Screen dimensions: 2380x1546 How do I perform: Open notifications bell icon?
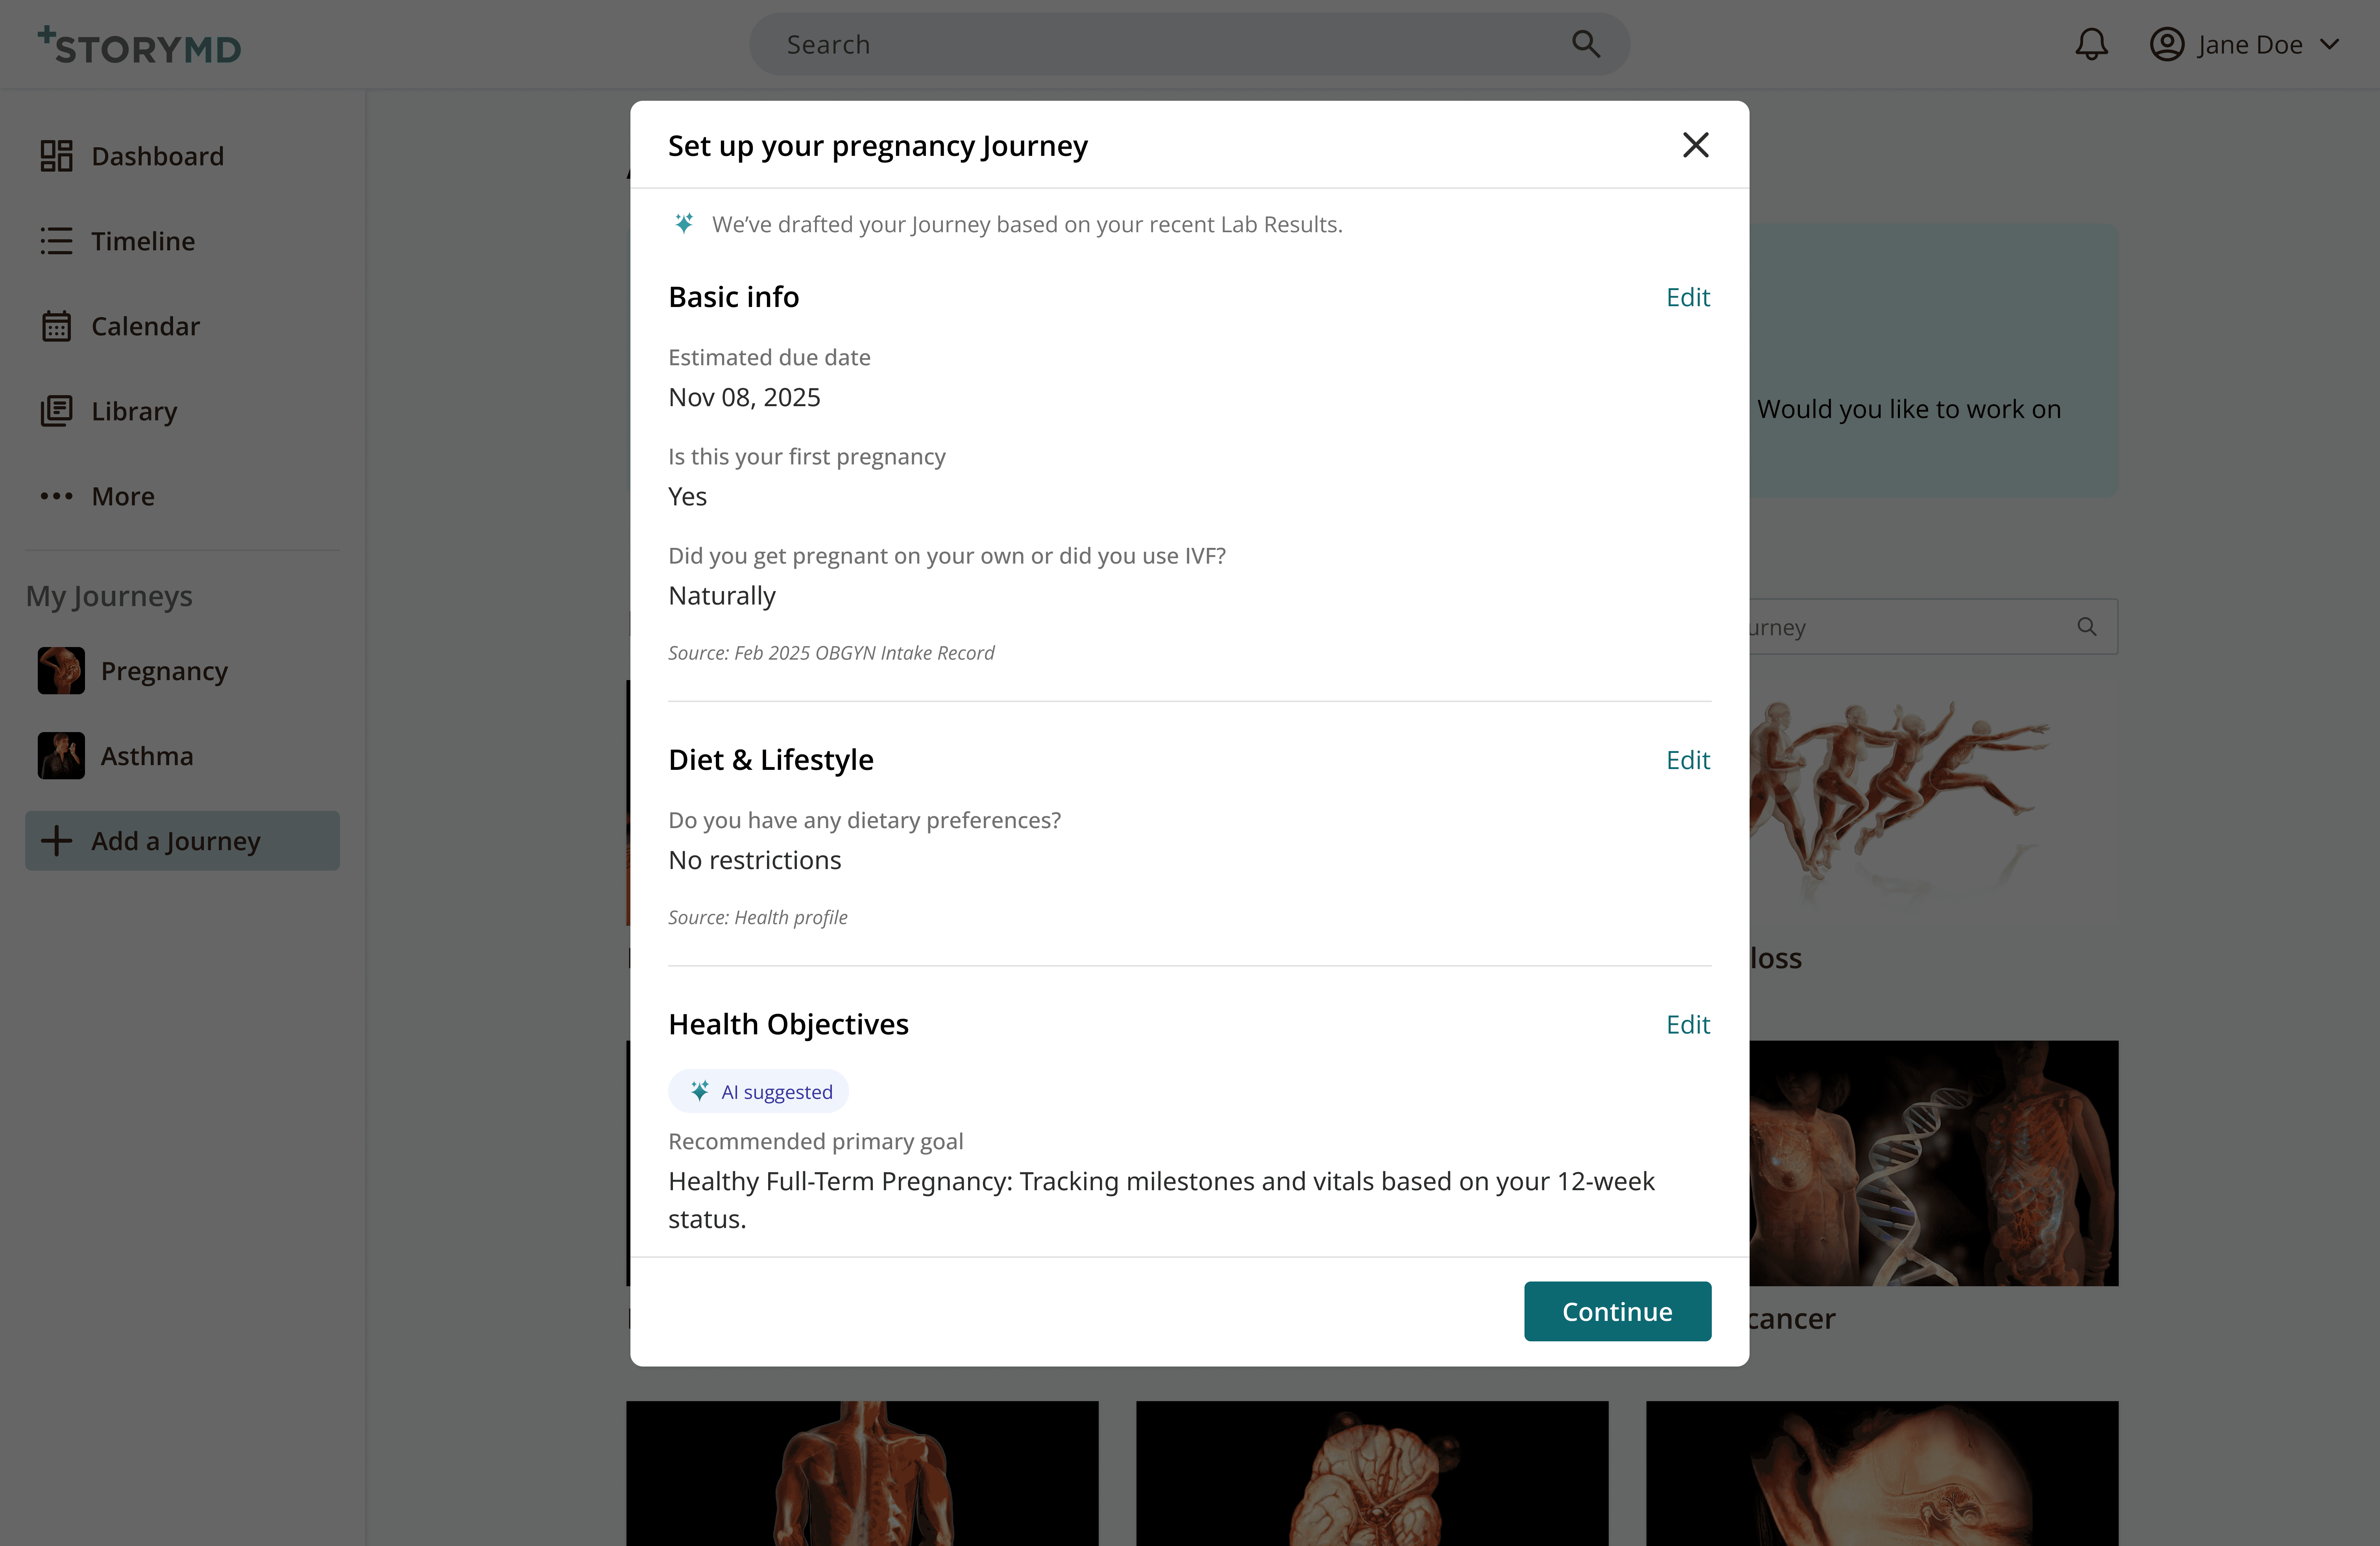click(x=2091, y=45)
